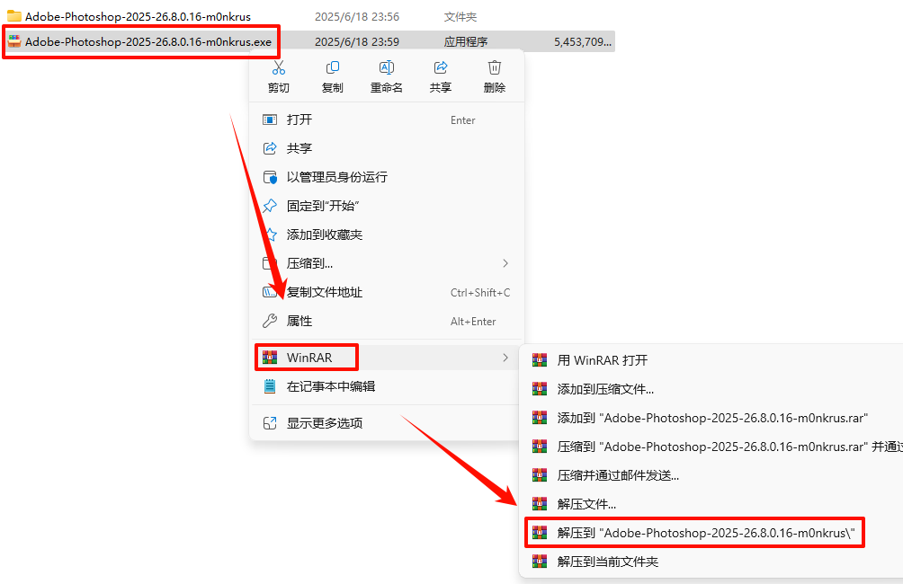This screenshot has width=903, height=584.
Task: Click the Share icon in top row
Action: (x=441, y=68)
